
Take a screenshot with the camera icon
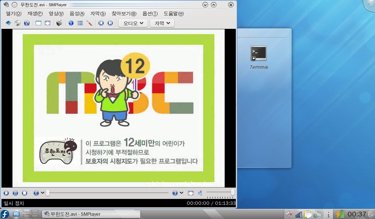click(x=59, y=23)
